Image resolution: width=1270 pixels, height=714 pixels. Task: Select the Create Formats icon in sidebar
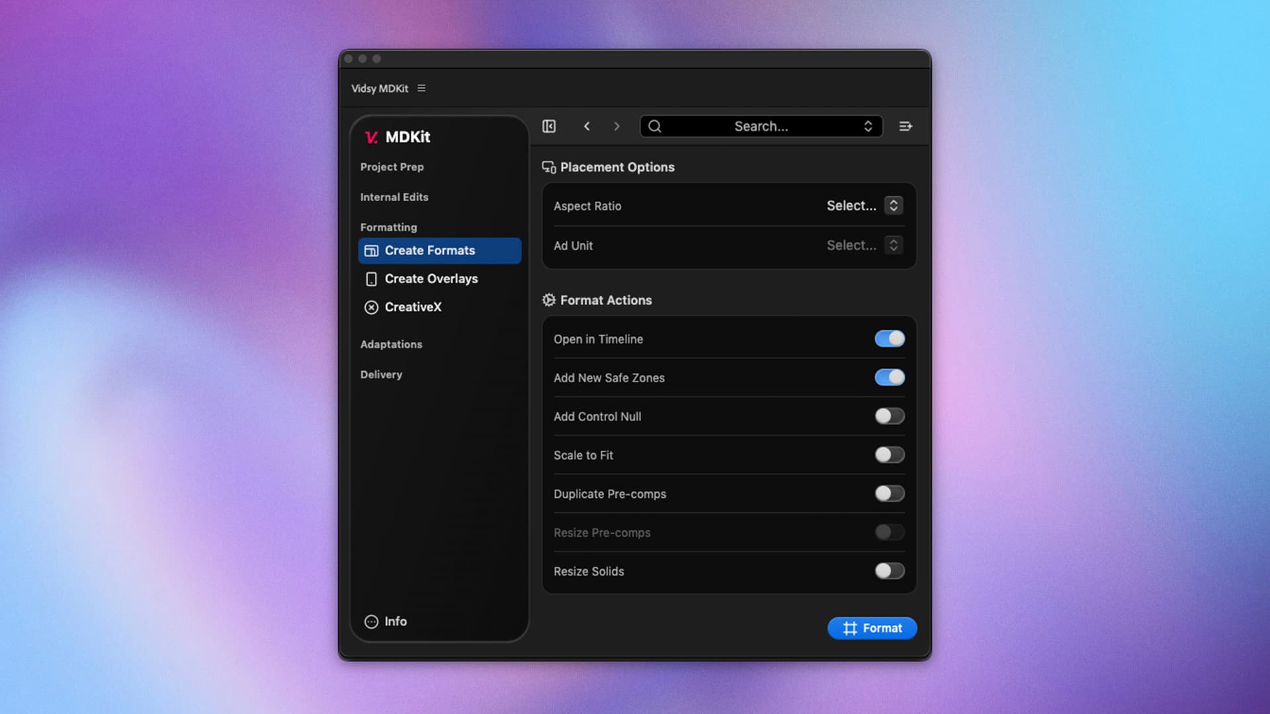[372, 250]
